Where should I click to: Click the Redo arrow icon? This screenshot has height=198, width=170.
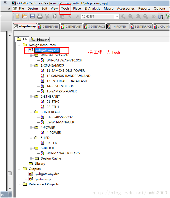77,17
